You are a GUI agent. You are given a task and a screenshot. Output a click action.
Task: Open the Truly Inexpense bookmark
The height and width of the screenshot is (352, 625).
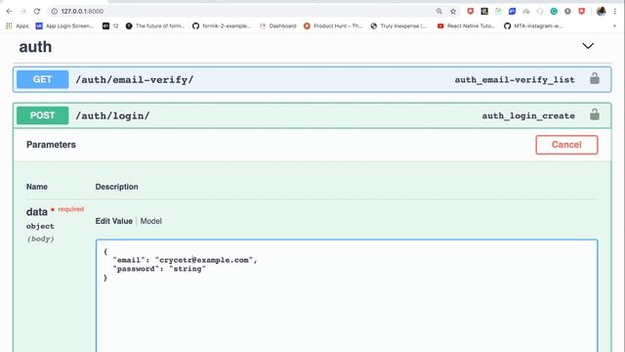(x=398, y=26)
